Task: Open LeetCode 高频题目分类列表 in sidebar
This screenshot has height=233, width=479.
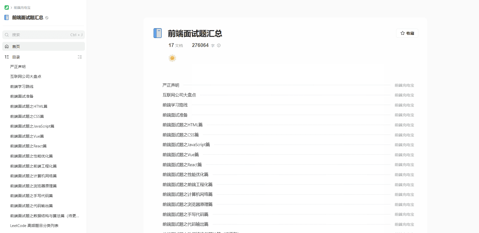Action: pos(34,226)
